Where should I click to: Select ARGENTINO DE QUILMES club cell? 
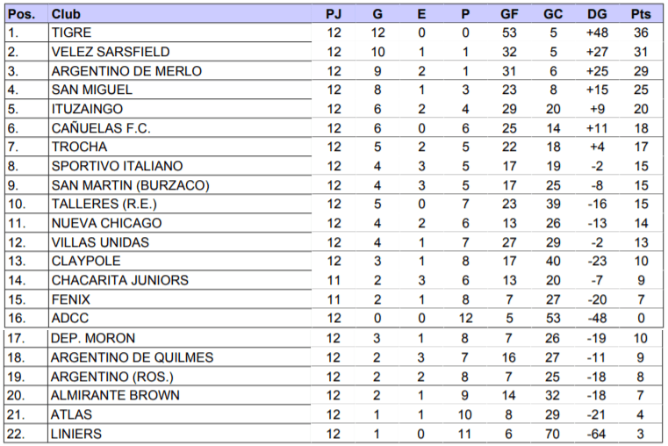coord(132,357)
